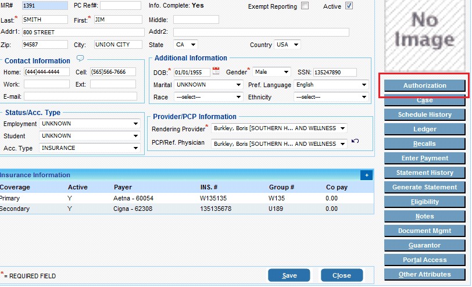Open the Gender dropdown
This screenshot has height=287, width=472.
click(x=271, y=72)
